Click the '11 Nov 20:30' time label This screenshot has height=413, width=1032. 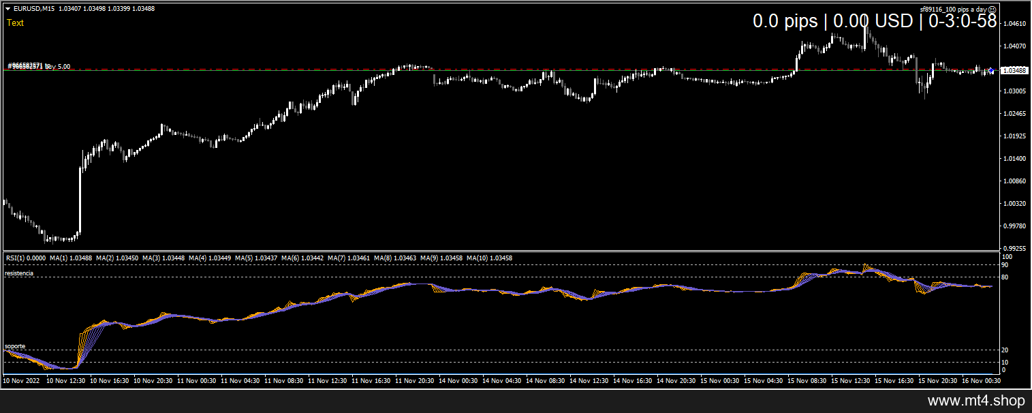(414, 381)
